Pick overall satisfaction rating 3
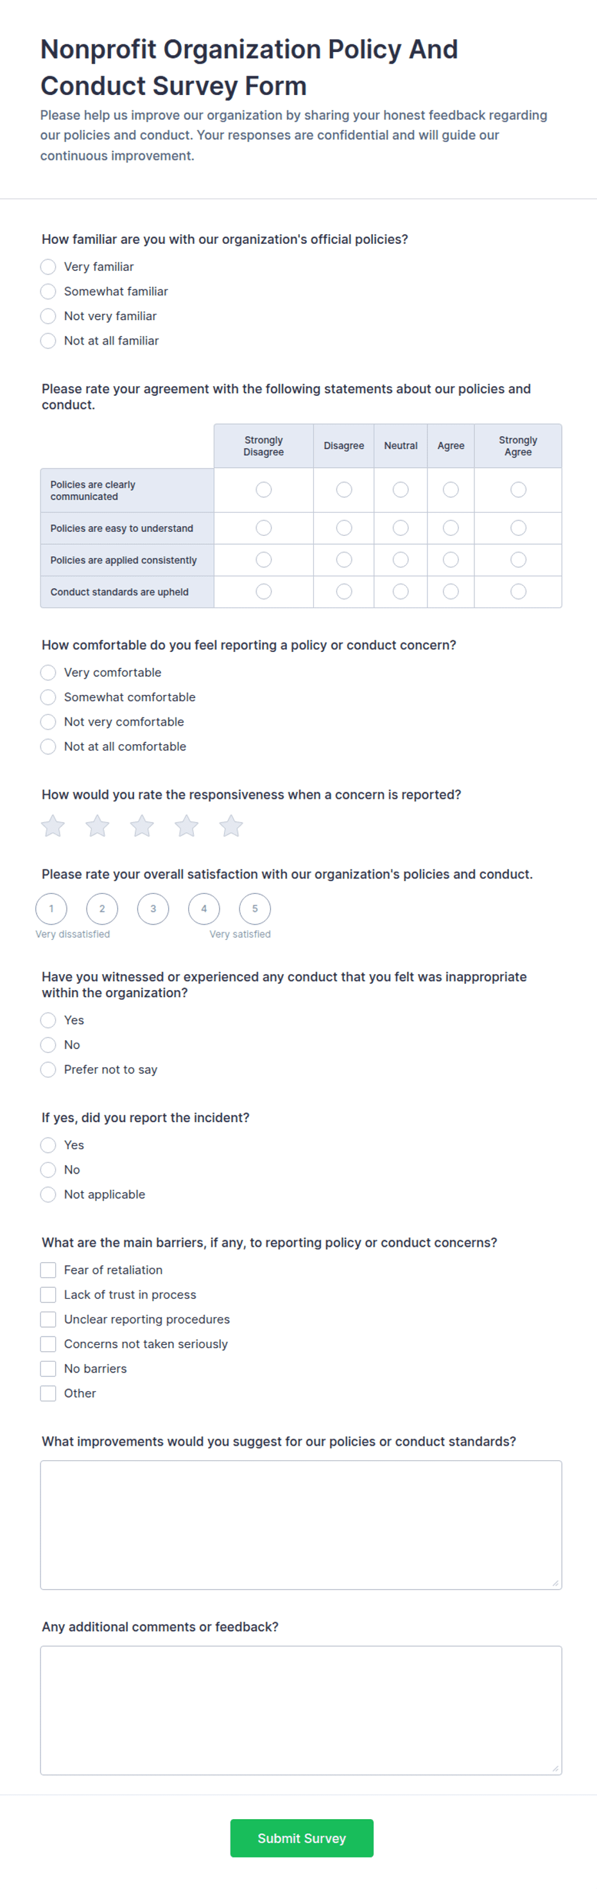597x1889 pixels. [153, 909]
